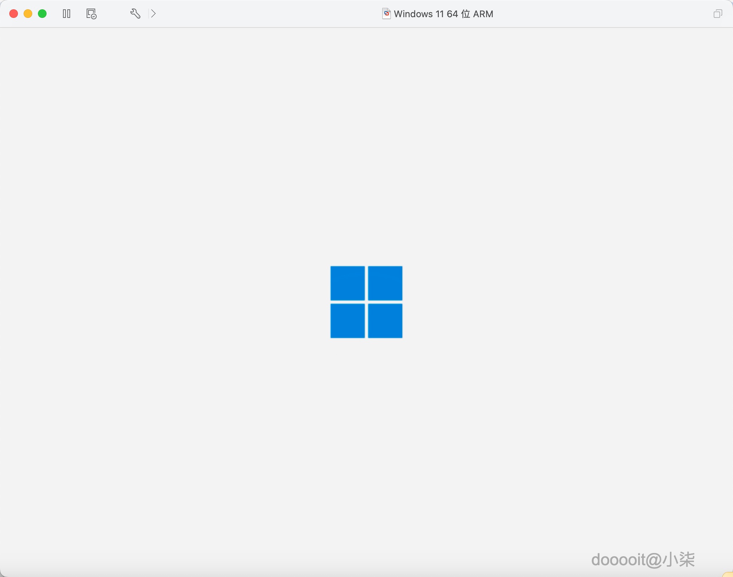Enter full screen with green button
The image size is (733, 577).
pos(42,14)
